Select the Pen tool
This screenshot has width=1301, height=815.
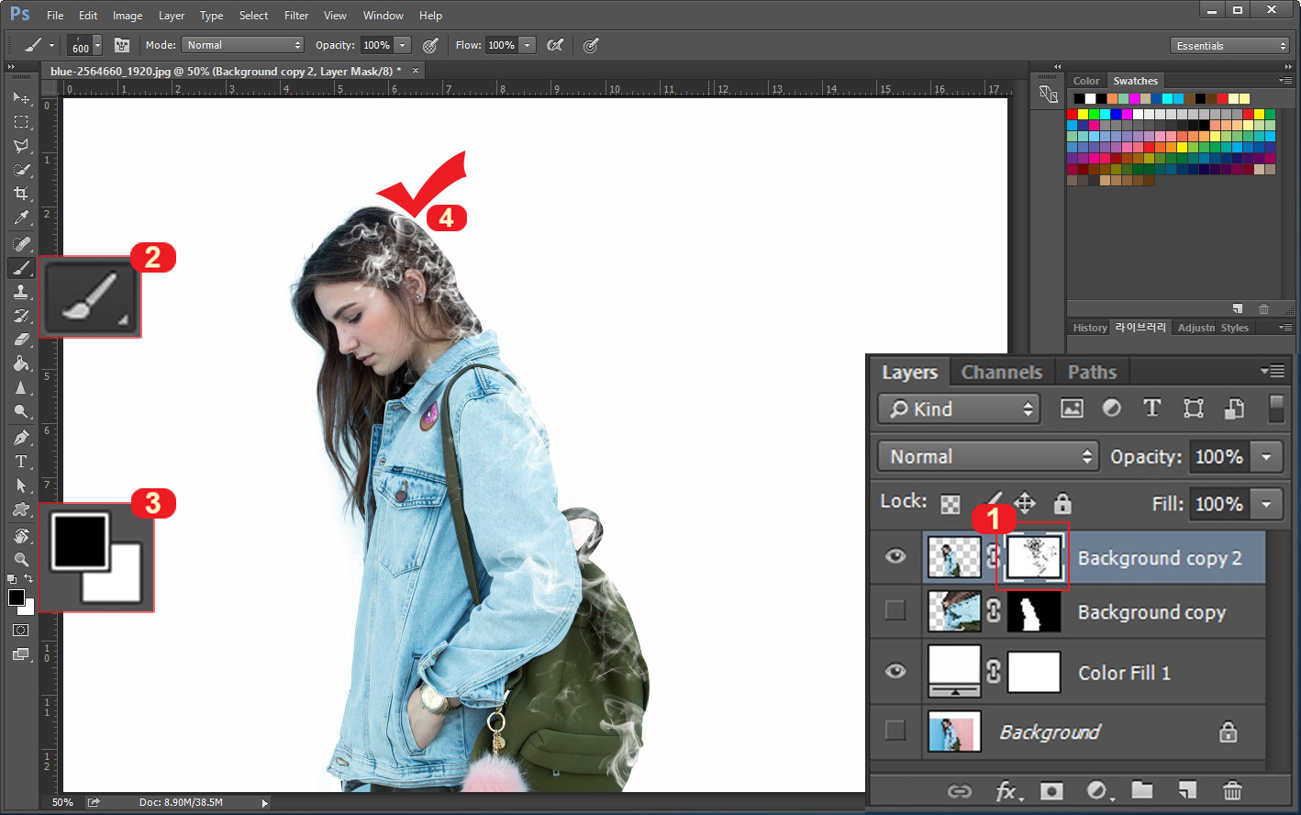pyautogui.click(x=21, y=438)
